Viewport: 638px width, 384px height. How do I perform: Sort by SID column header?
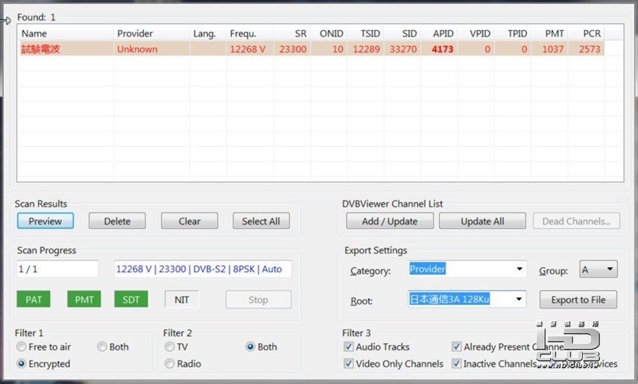(402, 34)
